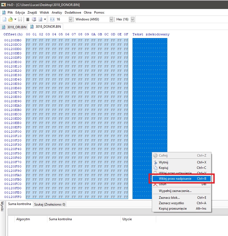
Task: Switch to the Szukaj (Znaleziono: 0) tab
Action: [x=50, y=204]
